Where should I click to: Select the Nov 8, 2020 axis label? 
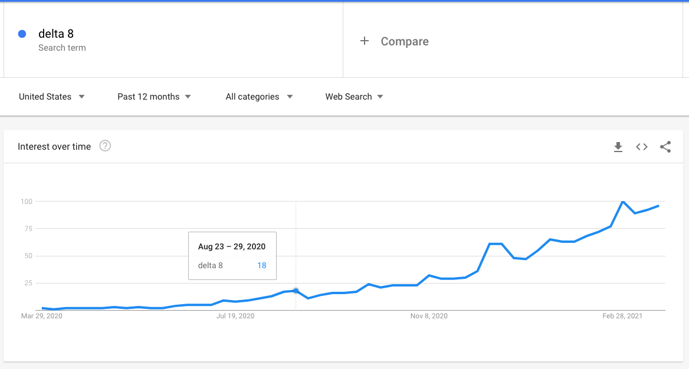point(429,316)
